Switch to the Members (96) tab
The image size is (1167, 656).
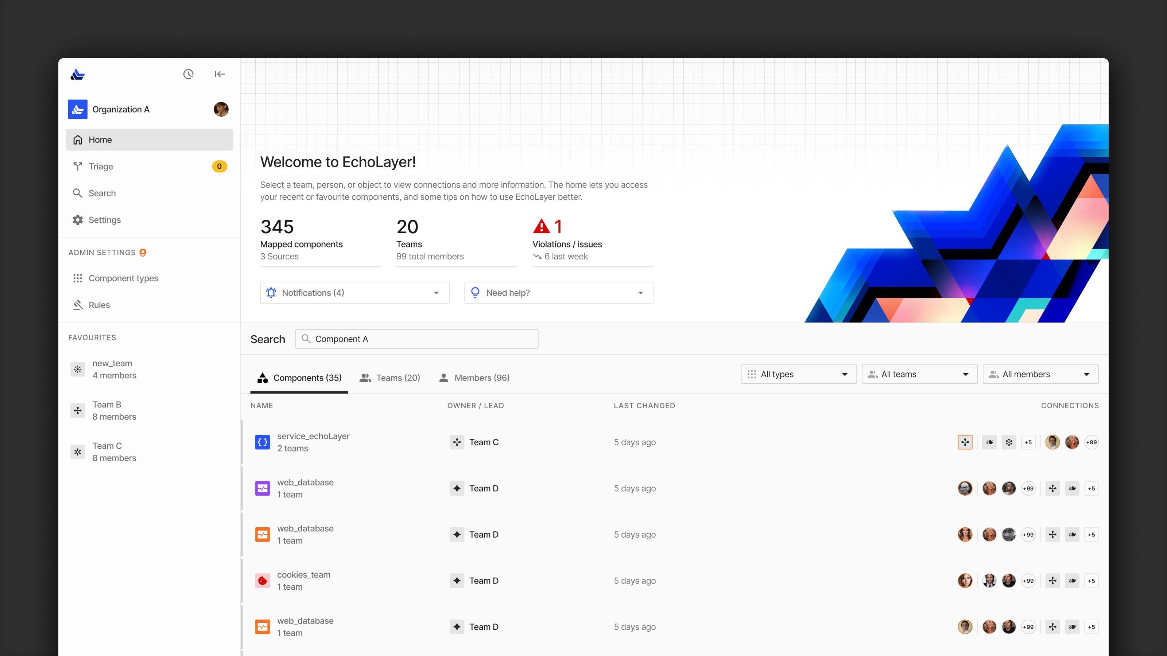(474, 378)
